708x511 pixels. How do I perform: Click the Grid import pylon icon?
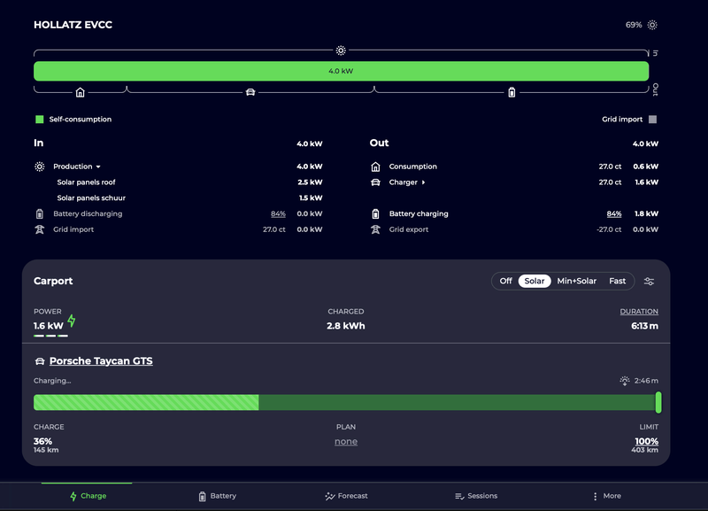[39, 229]
